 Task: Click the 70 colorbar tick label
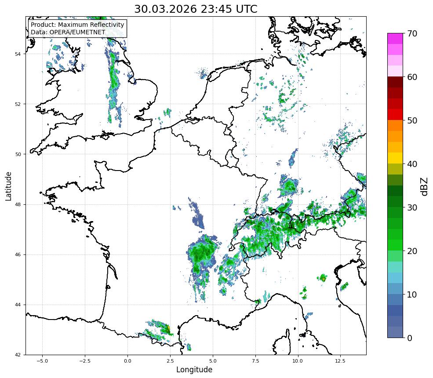click(412, 33)
